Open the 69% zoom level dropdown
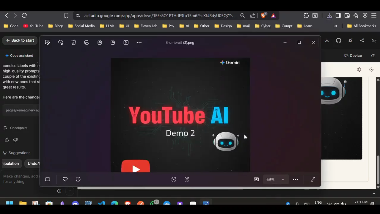This screenshot has height=214, width=380. point(275,179)
